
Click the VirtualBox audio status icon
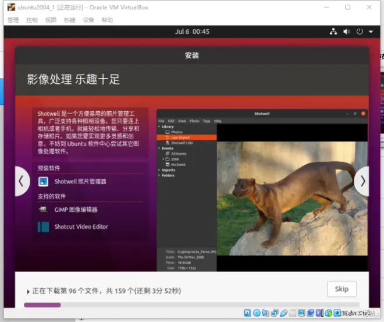click(x=265, y=313)
